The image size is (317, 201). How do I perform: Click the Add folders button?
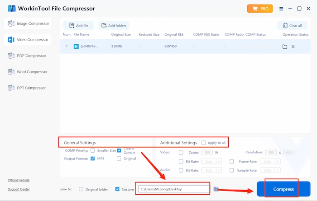pos(114,26)
